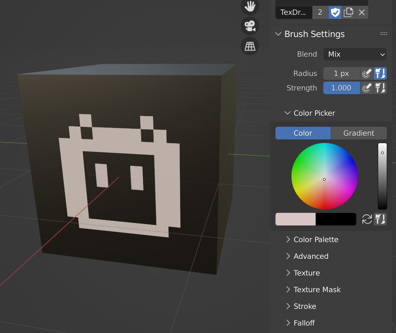Pick a hue on the color wheel
The image size is (396, 333).
pos(324,176)
